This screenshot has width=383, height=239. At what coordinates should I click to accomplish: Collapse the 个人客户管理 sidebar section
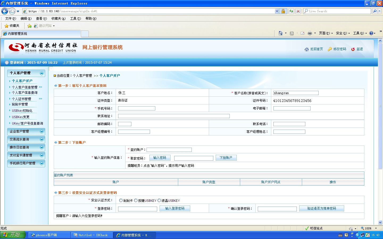click(x=41, y=73)
